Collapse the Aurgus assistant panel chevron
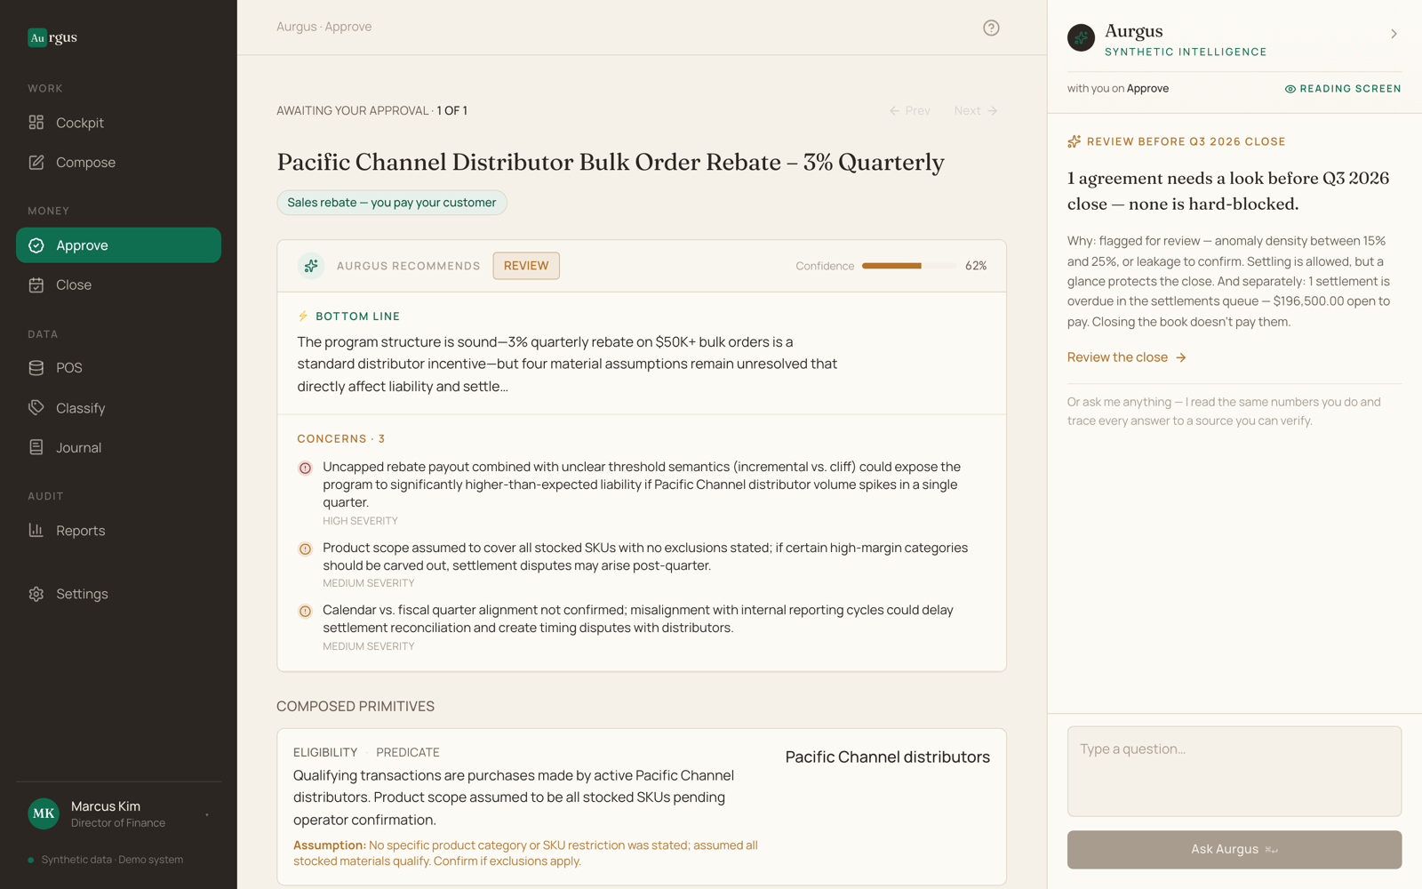 click(x=1394, y=34)
